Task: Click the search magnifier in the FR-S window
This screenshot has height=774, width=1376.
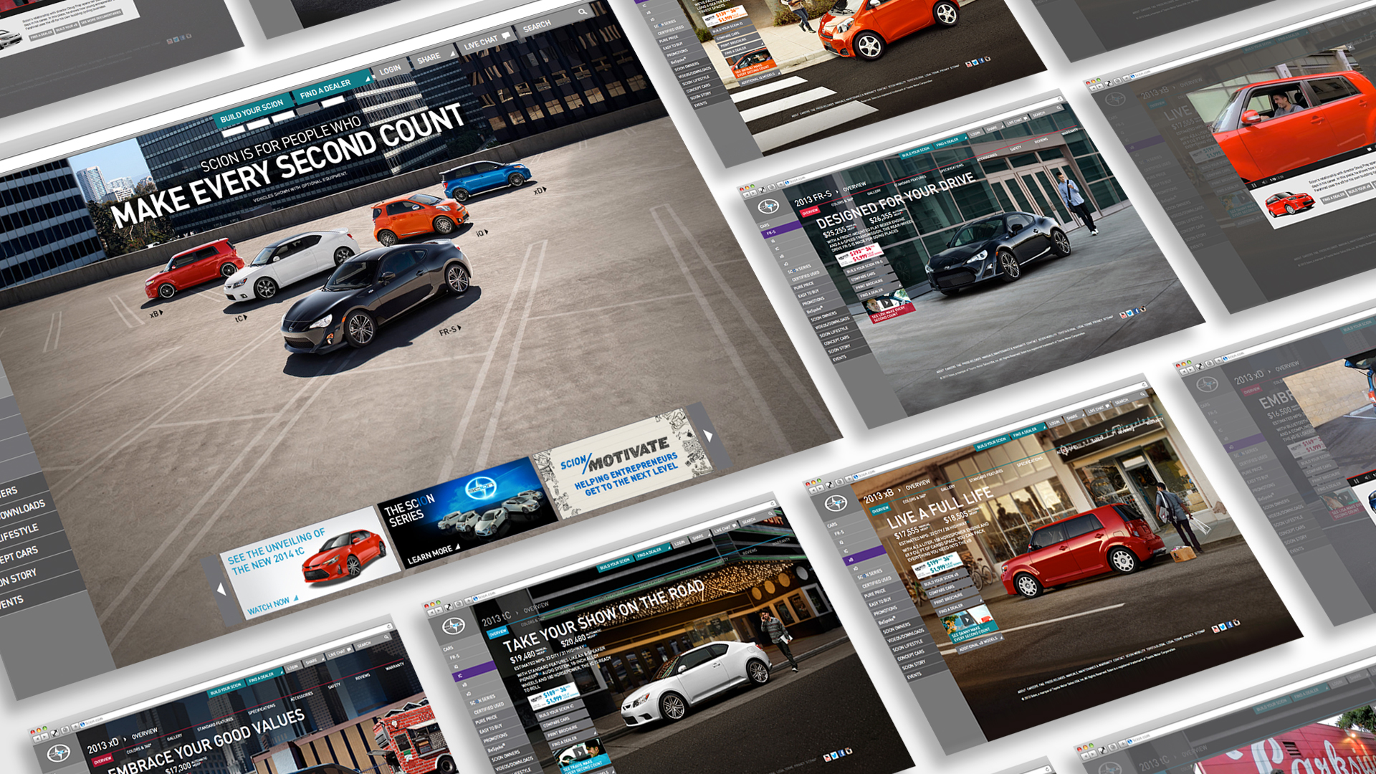Action: coord(1059,108)
